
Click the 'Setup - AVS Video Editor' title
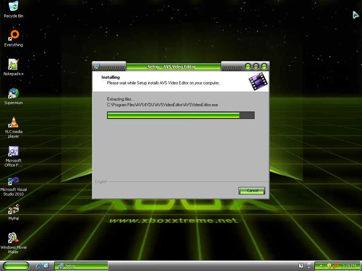[x=171, y=67]
